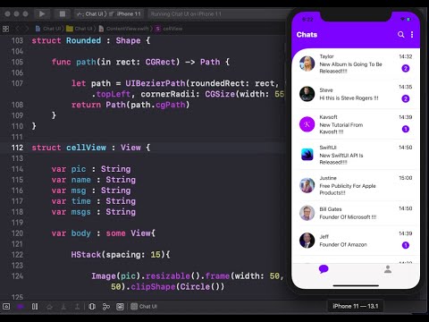Open Taylor's chat row

point(356,64)
